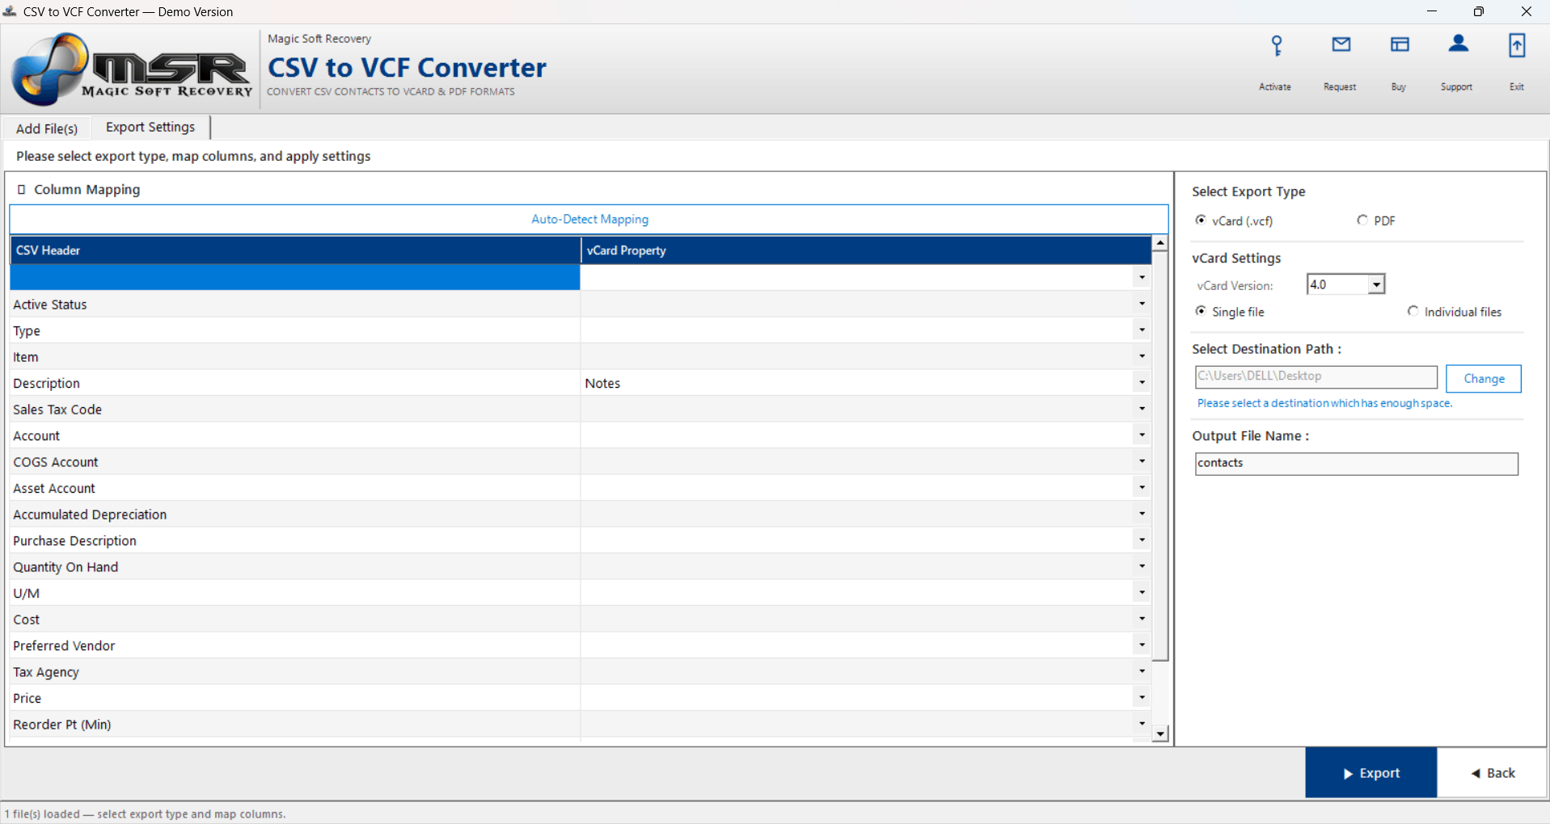Click the Column Mapping collapse icon

point(22,189)
